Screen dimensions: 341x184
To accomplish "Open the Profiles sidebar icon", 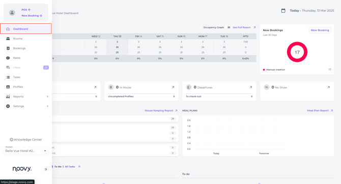I will [8, 87].
